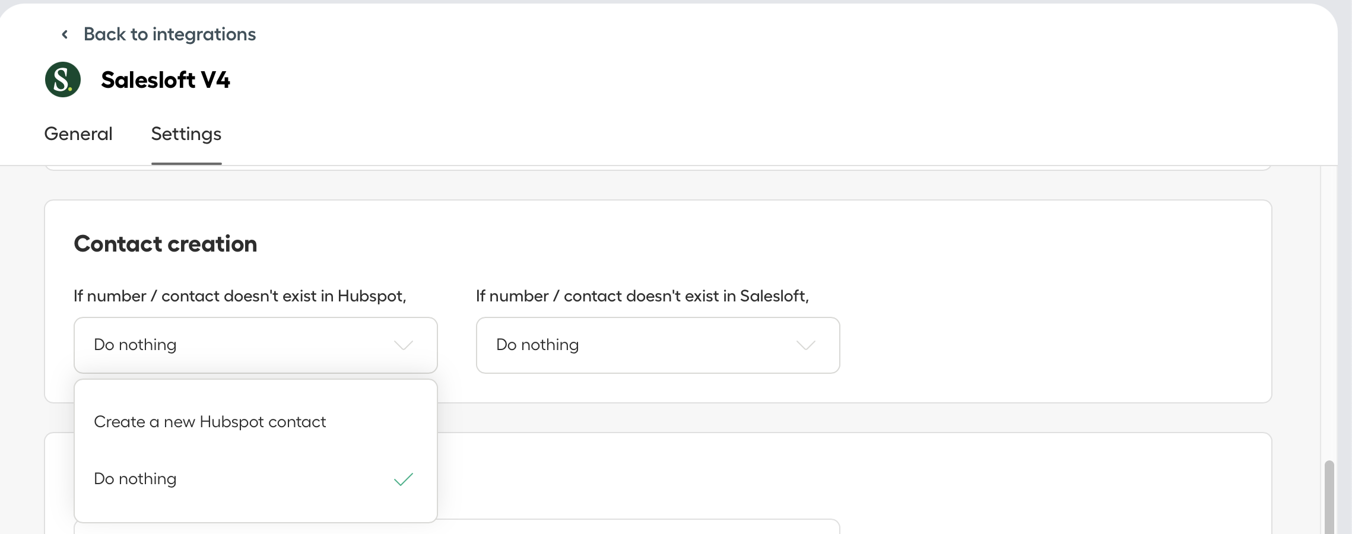Click the back chevron arrow icon
The height and width of the screenshot is (534, 1352).
point(65,34)
